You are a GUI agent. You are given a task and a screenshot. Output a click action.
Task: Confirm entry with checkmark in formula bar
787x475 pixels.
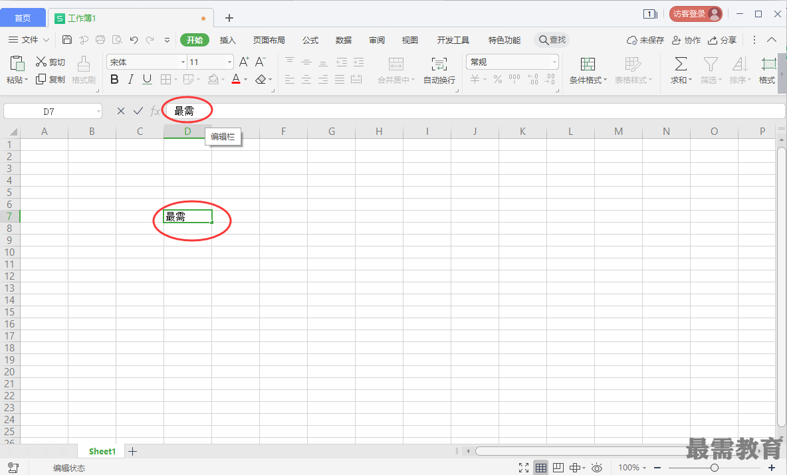pos(138,111)
